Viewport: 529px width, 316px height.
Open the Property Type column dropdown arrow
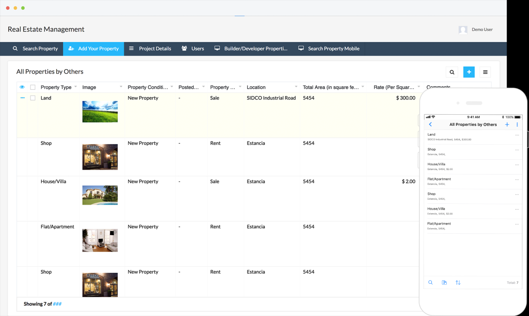click(x=76, y=87)
